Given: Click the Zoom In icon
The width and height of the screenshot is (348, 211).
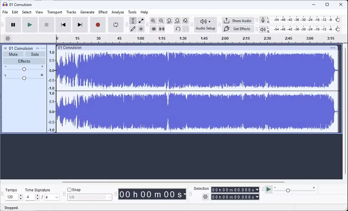Looking at the screenshot, I should coord(153,21).
